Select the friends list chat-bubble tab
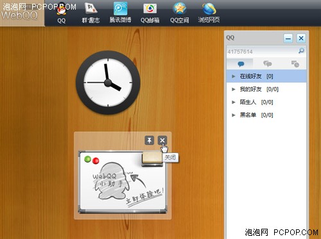321x239 pixels. pyautogui.click(x=241, y=63)
